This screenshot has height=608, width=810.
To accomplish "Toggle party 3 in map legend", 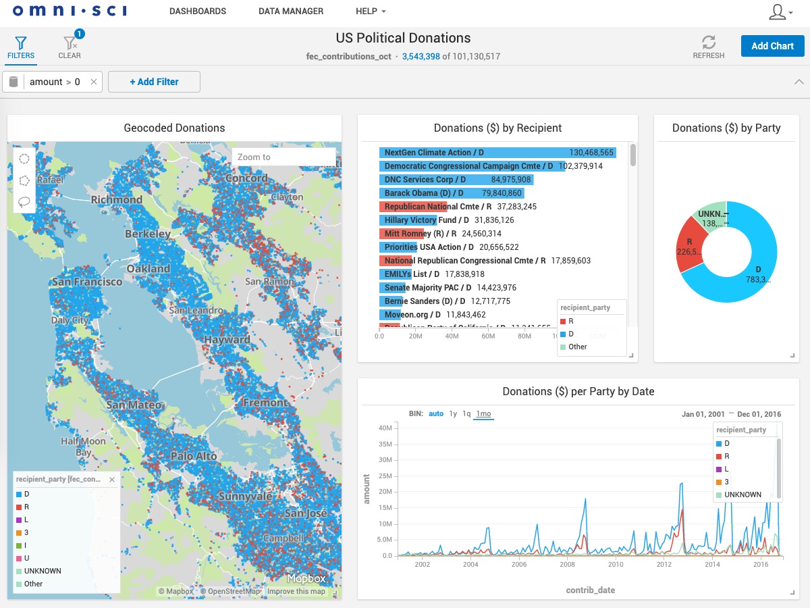I will tap(23, 532).
